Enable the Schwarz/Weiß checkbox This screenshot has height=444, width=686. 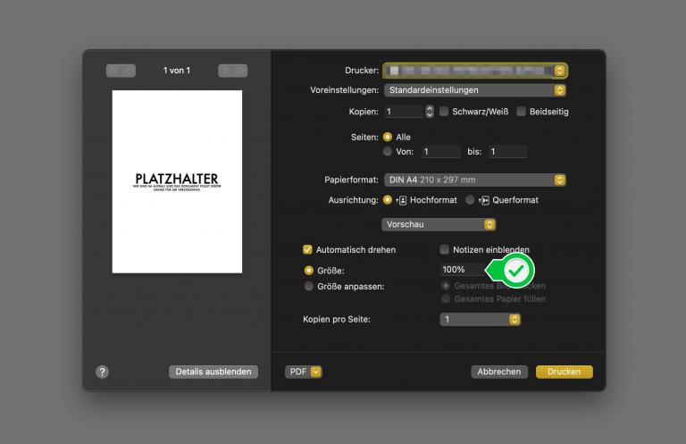(x=444, y=112)
